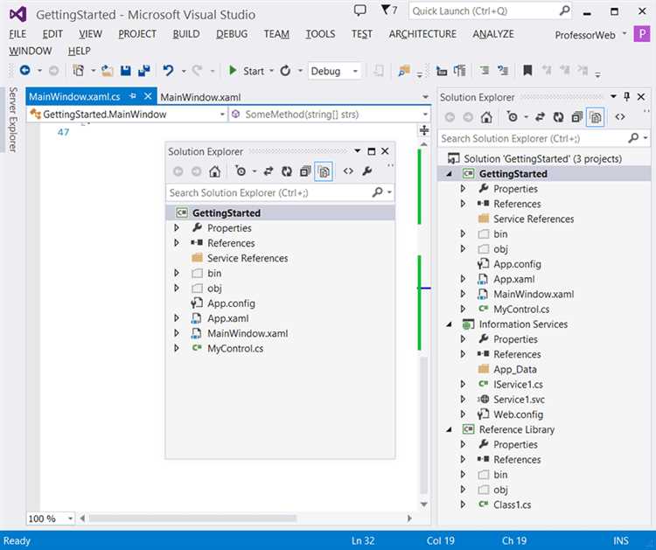The height and width of the screenshot is (550, 656).
Task: Select MyControl.cs in floating Solution Explorer
Action: coord(235,348)
